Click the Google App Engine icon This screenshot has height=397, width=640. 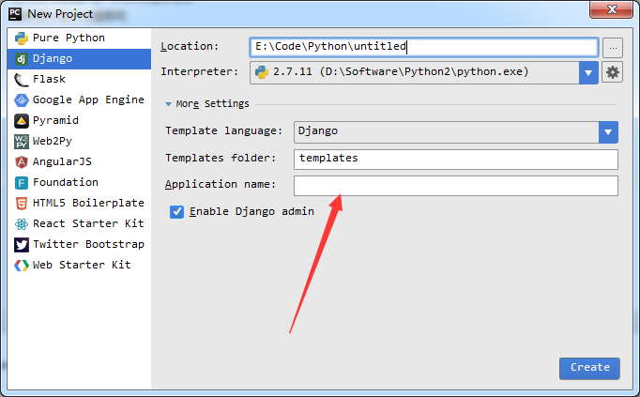tap(22, 100)
